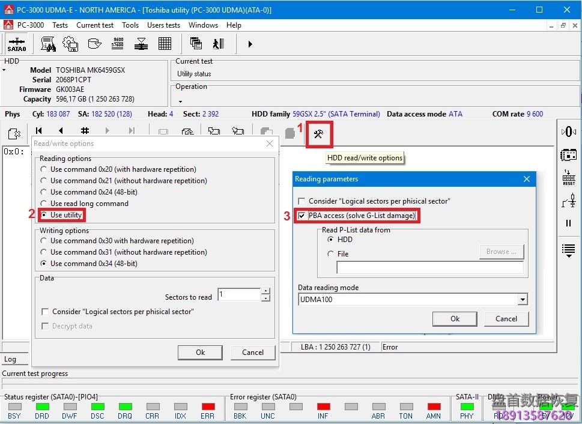Click the circuit board icon in sidebar
582x424 pixels.
coord(568,155)
